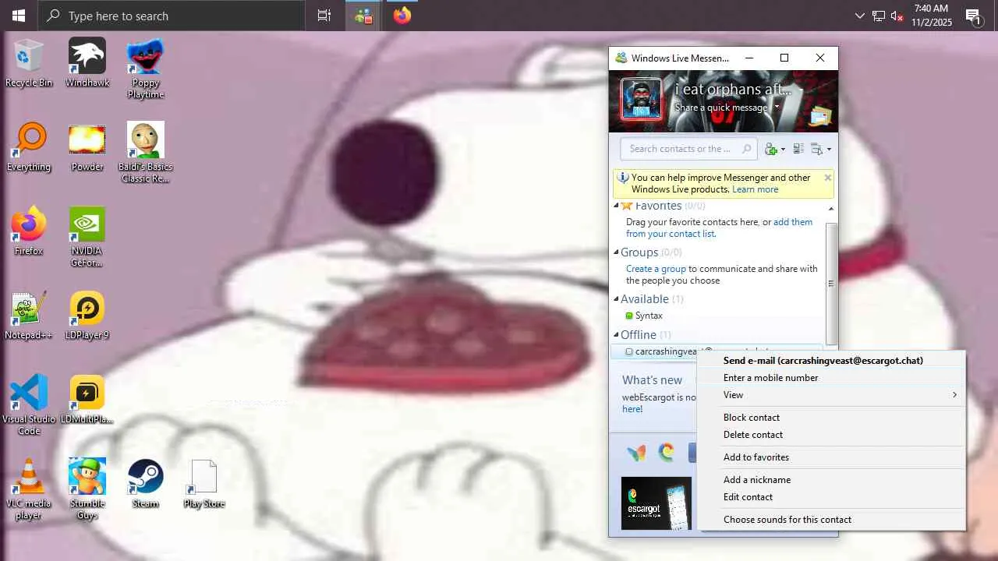Image resolution: width=998 pixels, height=561 pixels.
Task: Open the Learn more link in the info bar
Action: pyautogui.click(x=755, y=189)
